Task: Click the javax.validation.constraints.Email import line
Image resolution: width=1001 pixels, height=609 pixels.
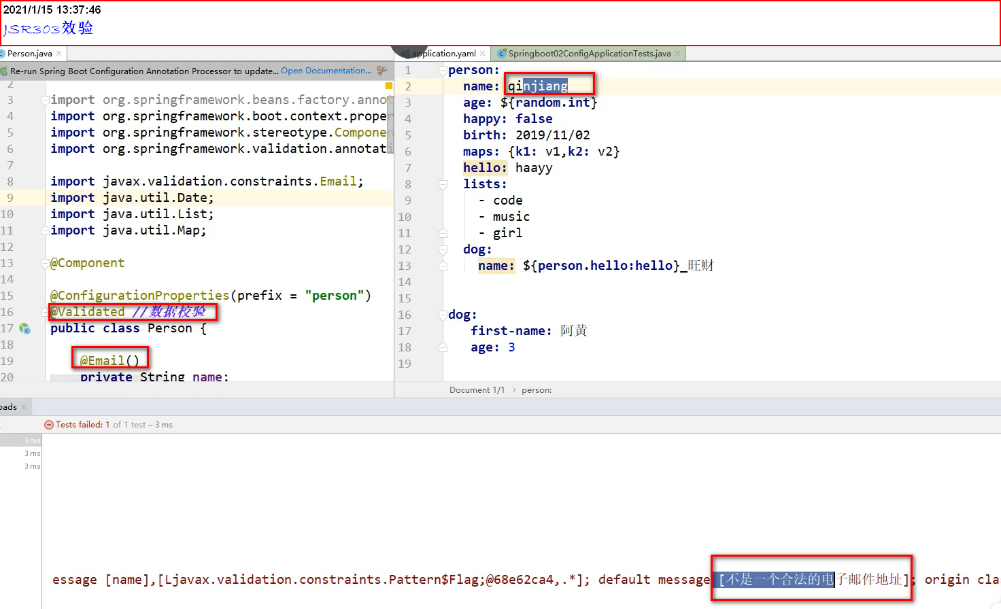Action: click(x=207, y=181)
